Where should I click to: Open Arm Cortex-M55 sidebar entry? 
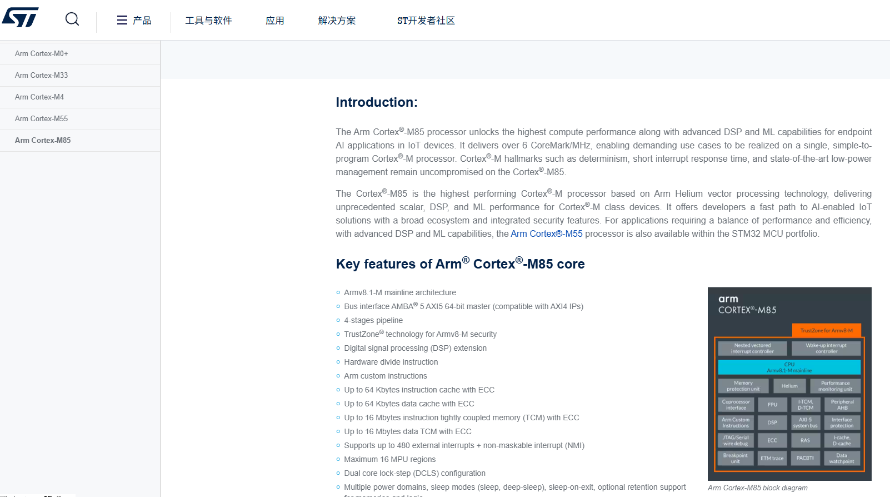[80, 119]
